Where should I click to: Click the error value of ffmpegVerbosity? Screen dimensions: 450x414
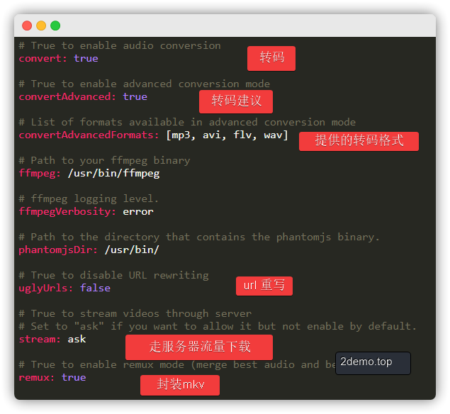(x=138, y=211)
